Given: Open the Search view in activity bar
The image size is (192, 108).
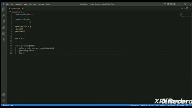Looking at the screenshot, I should [x=4, y=15].
